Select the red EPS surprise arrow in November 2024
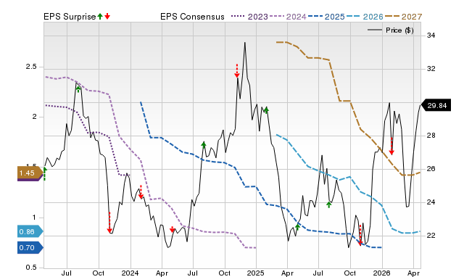The width and height of the screenshot is (464, 277). (237, 71)
